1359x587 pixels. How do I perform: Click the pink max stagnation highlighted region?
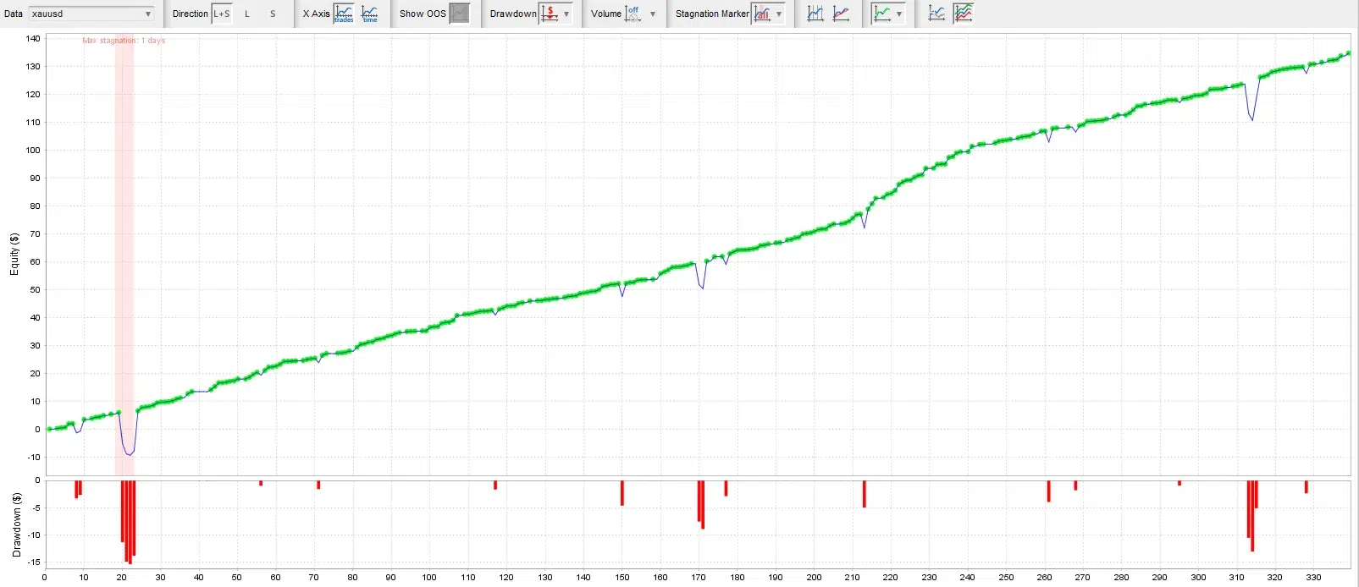[x=124, y=254]
